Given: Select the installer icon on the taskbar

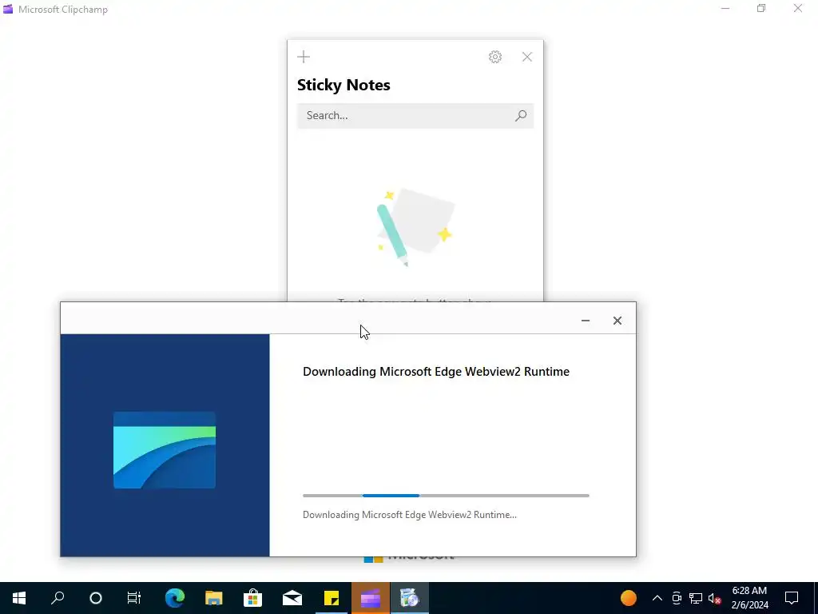Looking at the screenshot, I should pyautogui.click(x=410, y=598).
